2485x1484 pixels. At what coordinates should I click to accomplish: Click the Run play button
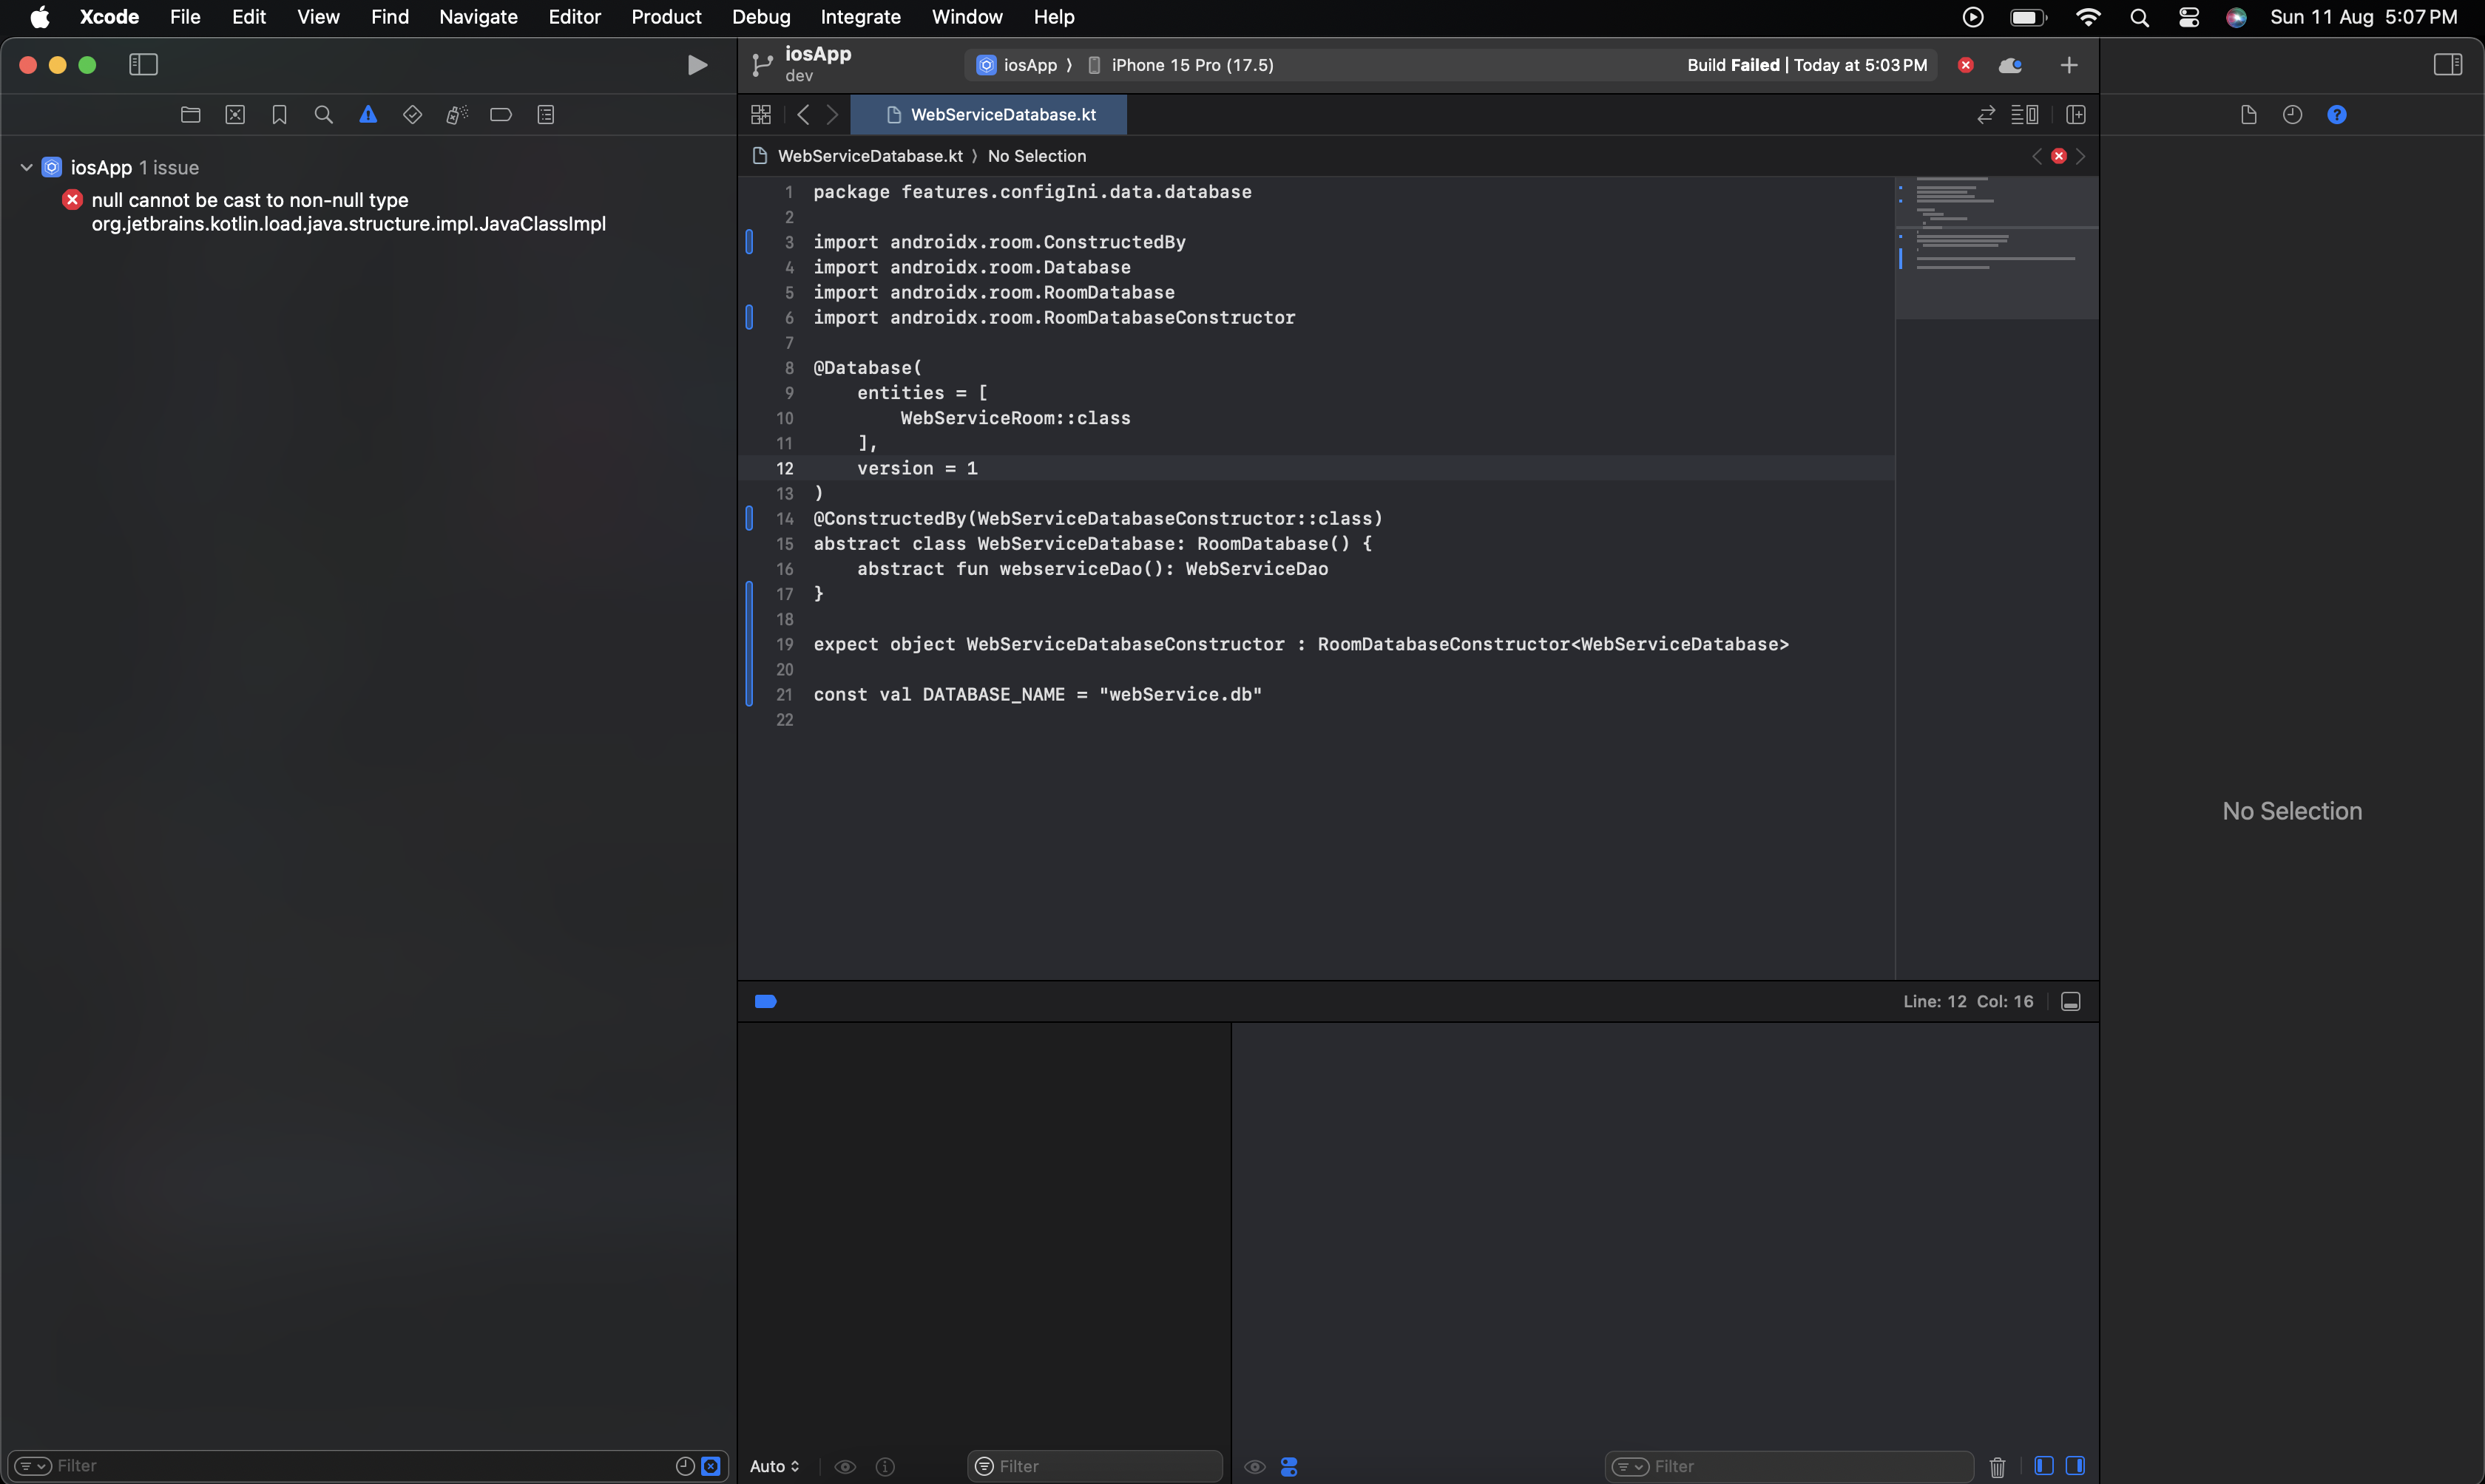697,65
